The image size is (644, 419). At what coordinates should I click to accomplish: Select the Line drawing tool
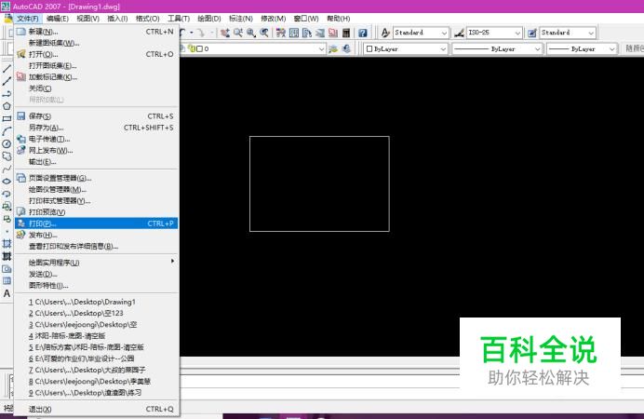coord(7,69)
